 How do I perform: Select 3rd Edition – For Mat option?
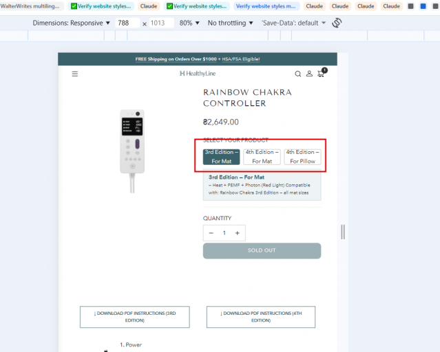[222, 157]
